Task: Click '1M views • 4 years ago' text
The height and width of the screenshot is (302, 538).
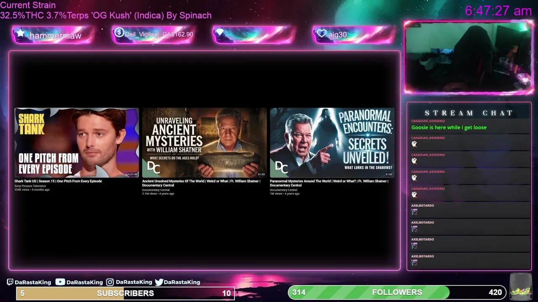Action: pos(285,194)
